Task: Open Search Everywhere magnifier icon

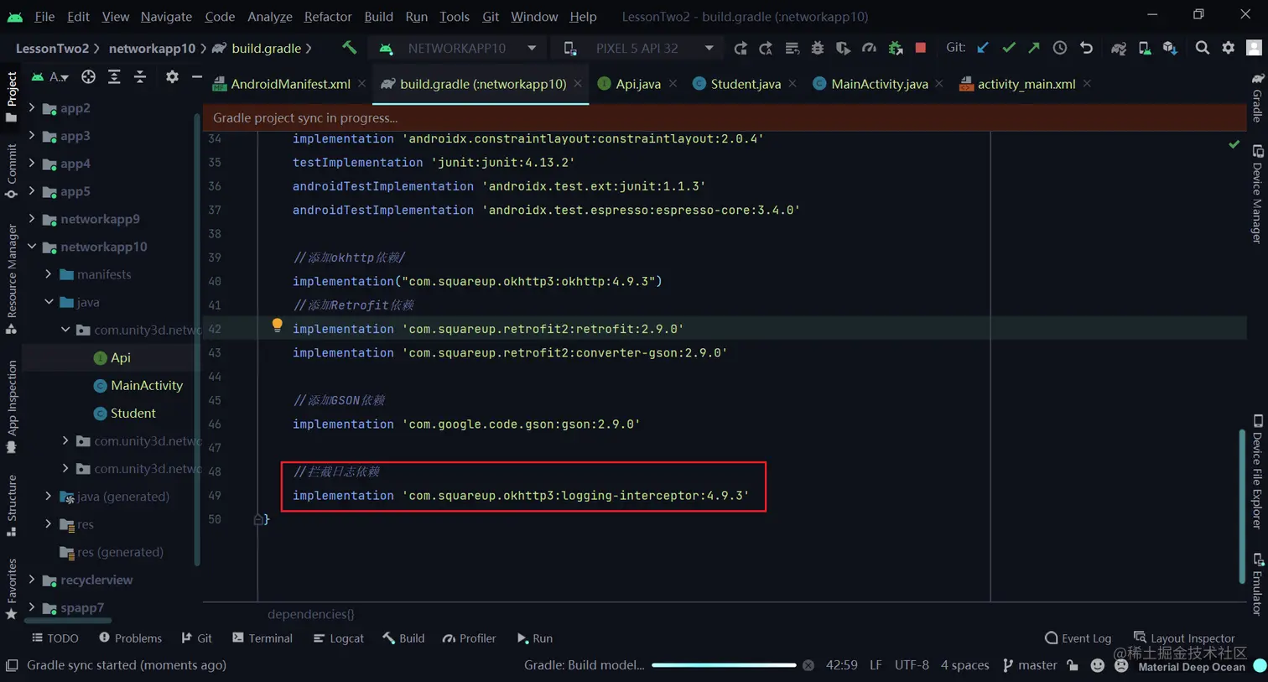Action: click(x=1203, y=48)
